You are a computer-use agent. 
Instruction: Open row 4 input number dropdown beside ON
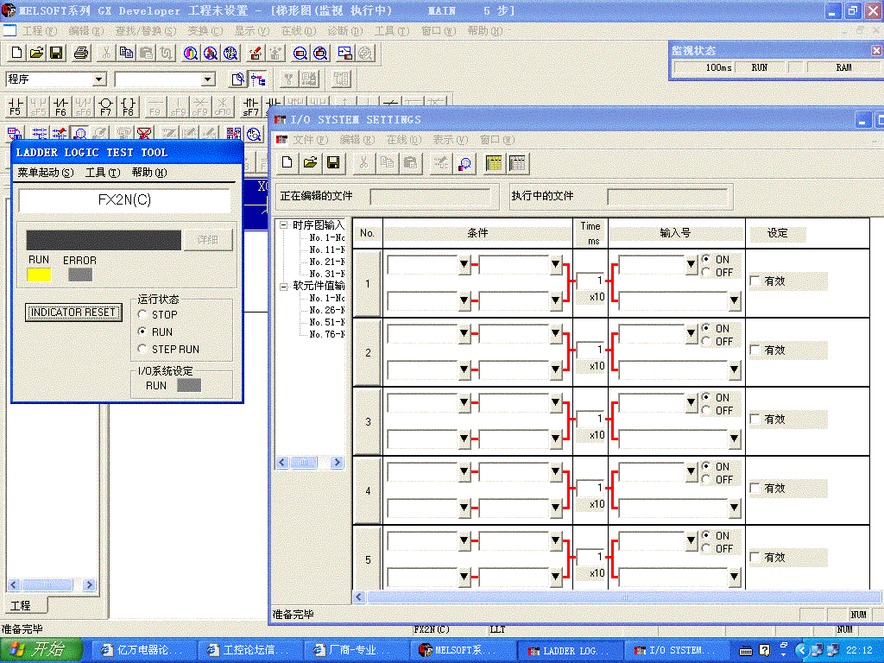(691, 471)
